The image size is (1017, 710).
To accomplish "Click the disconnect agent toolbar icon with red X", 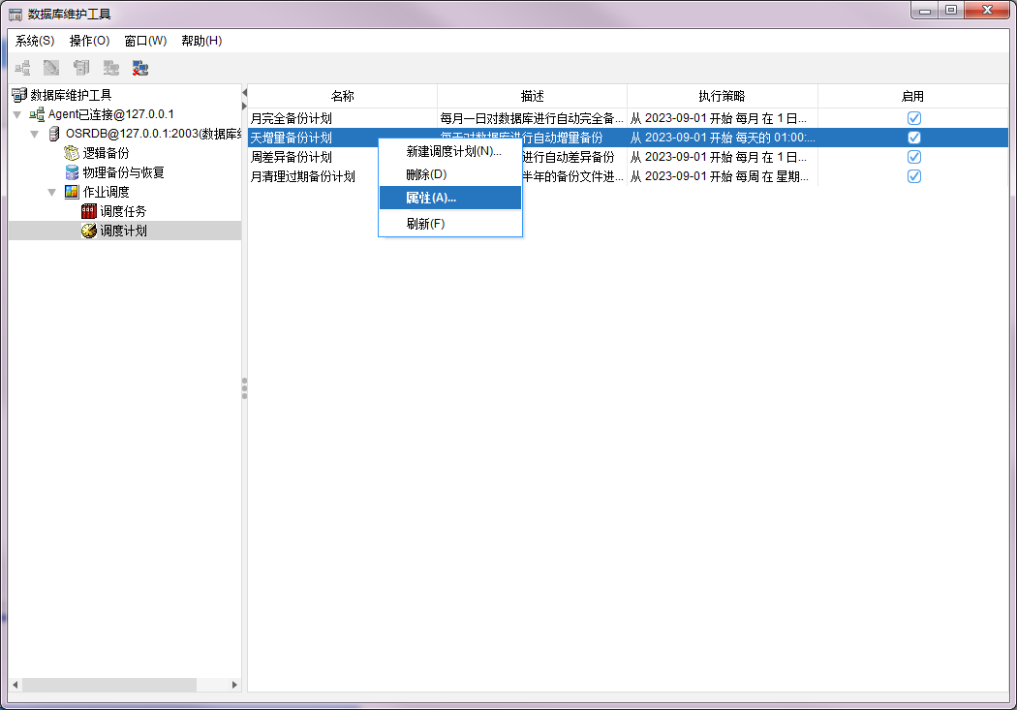I will [140, 68].
